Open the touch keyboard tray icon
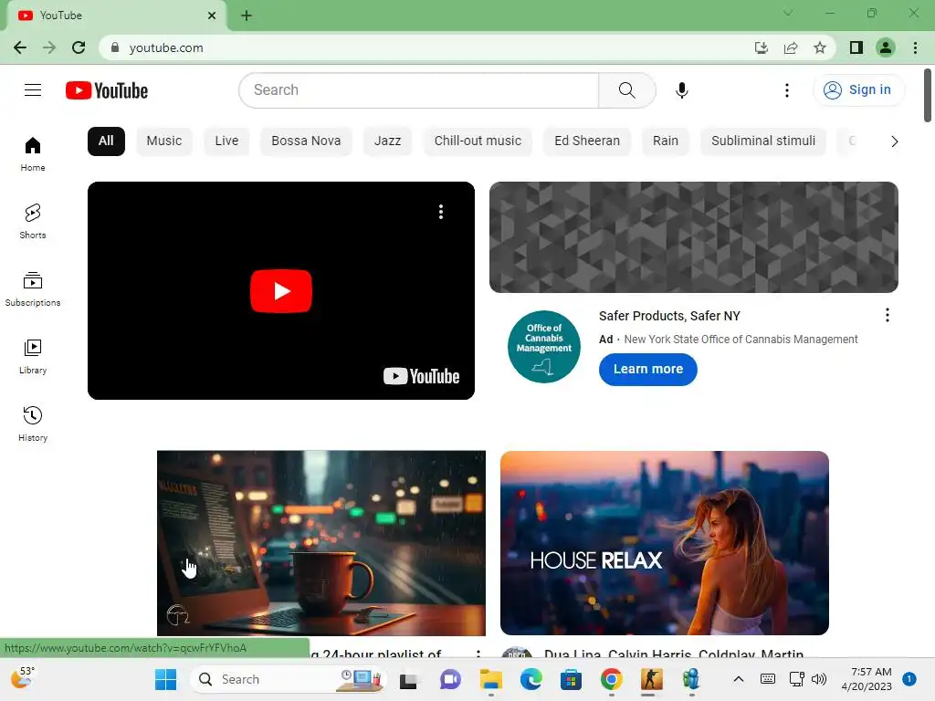 pyautogui.click(x=768, y=679)
